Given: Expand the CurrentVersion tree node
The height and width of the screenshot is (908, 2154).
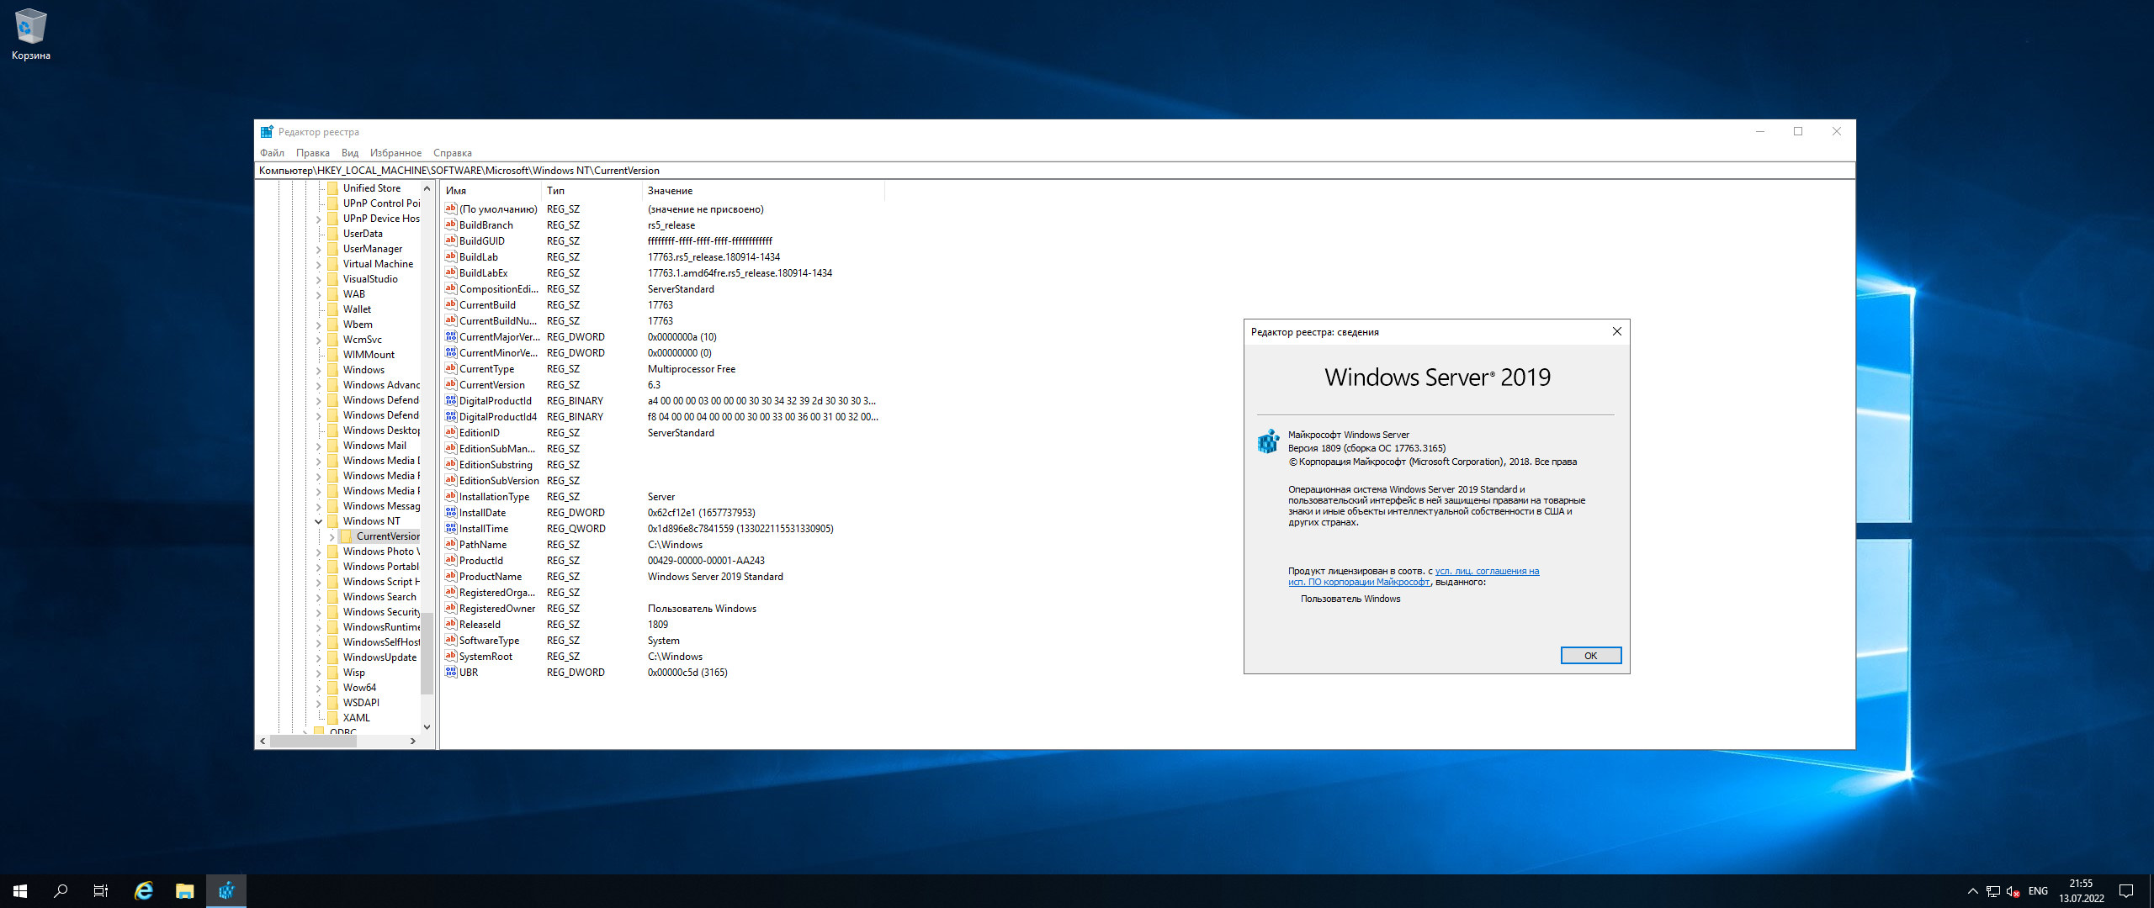Looking at the screenshot, I should pos(332,536).
